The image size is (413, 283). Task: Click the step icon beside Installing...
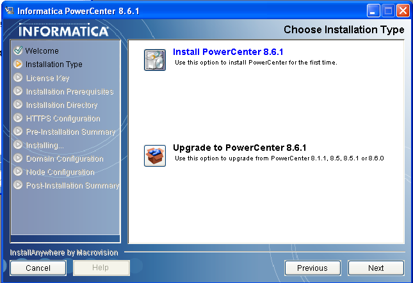pyautogui.click(x=18, y=144)
